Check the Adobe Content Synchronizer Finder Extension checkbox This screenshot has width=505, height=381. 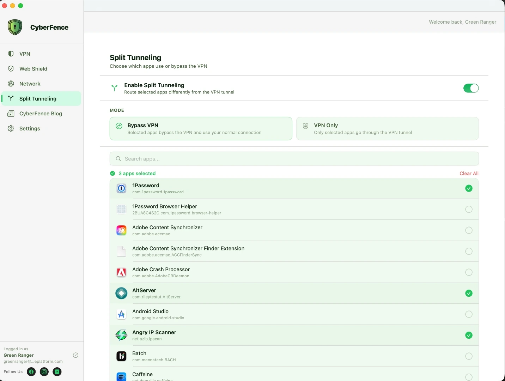pos(469,251)
